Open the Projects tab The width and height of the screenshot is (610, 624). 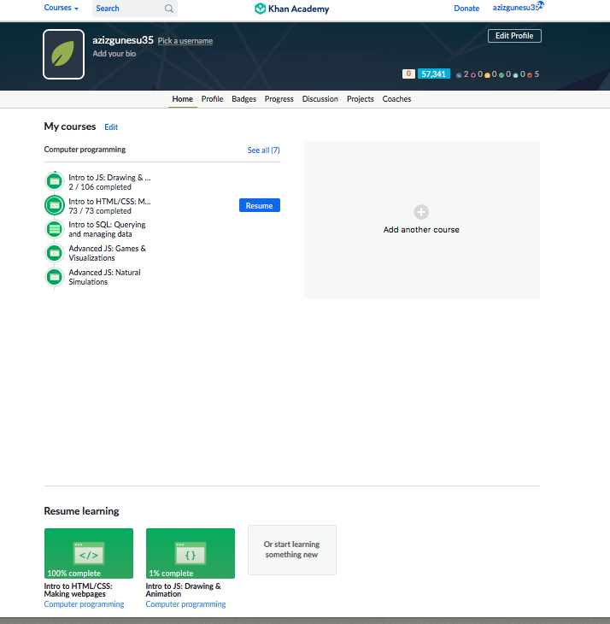(x=361, y=98)
